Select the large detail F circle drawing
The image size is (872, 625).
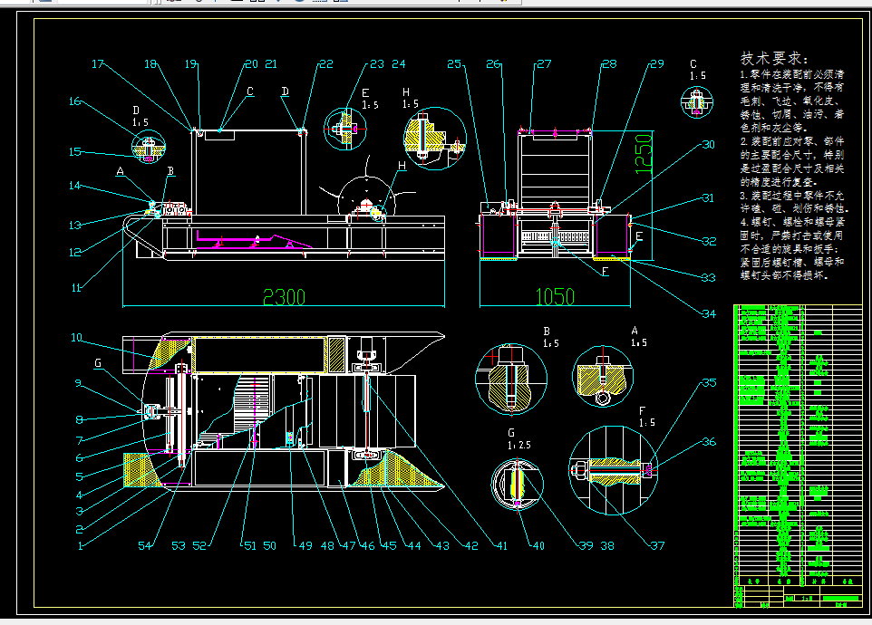(613, 470)
